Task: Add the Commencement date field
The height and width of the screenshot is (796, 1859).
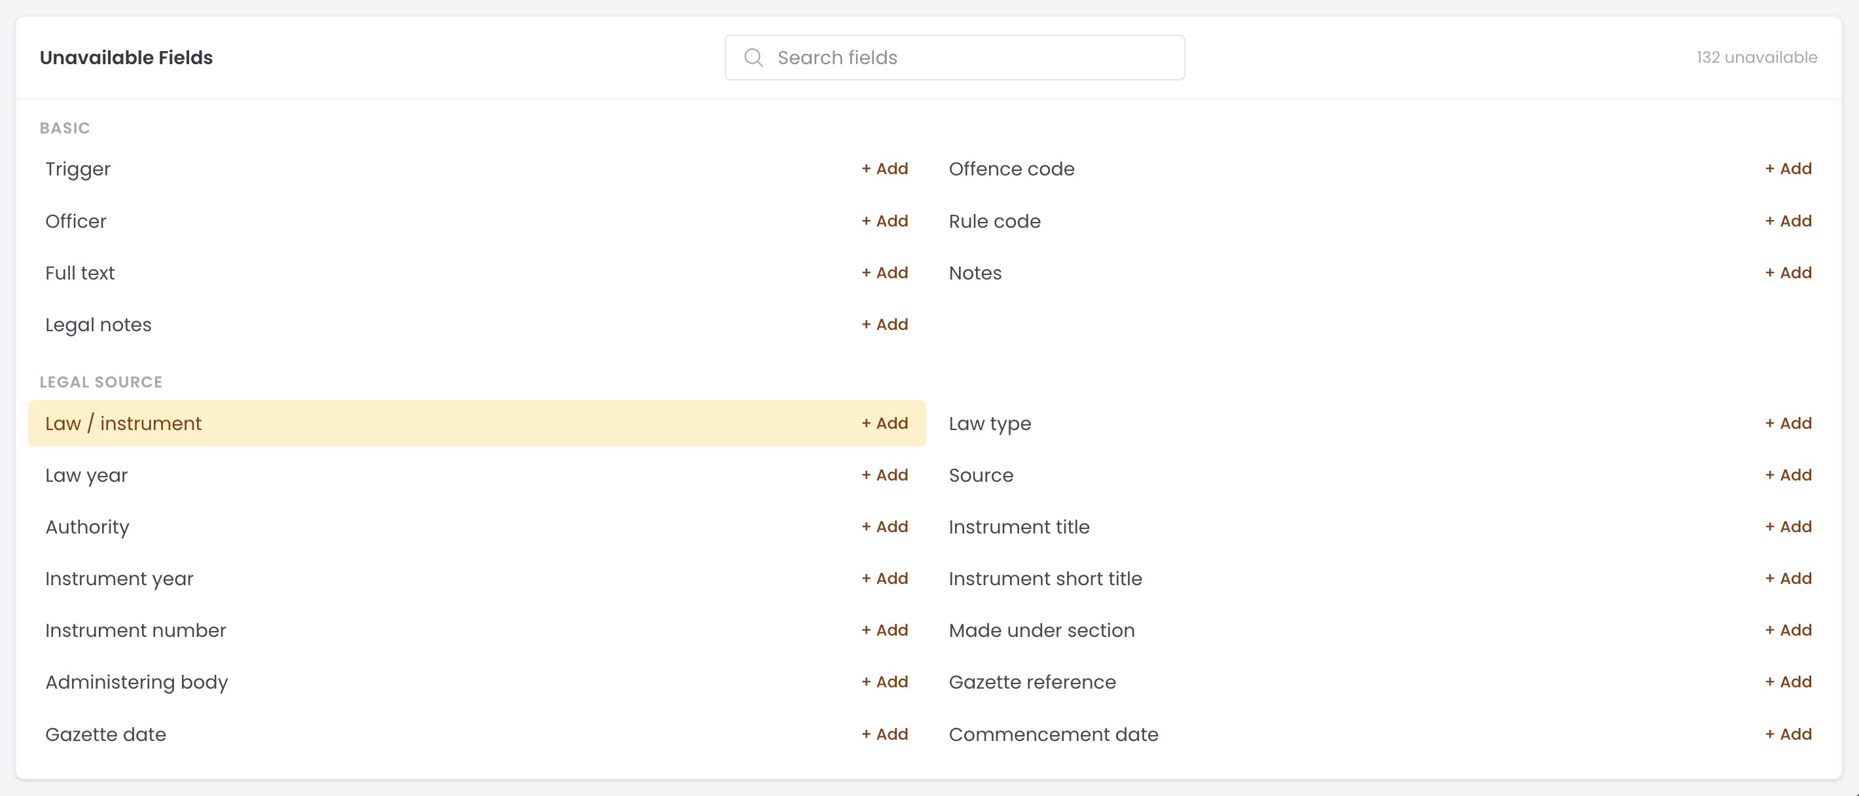Action: pos(1788,734)
